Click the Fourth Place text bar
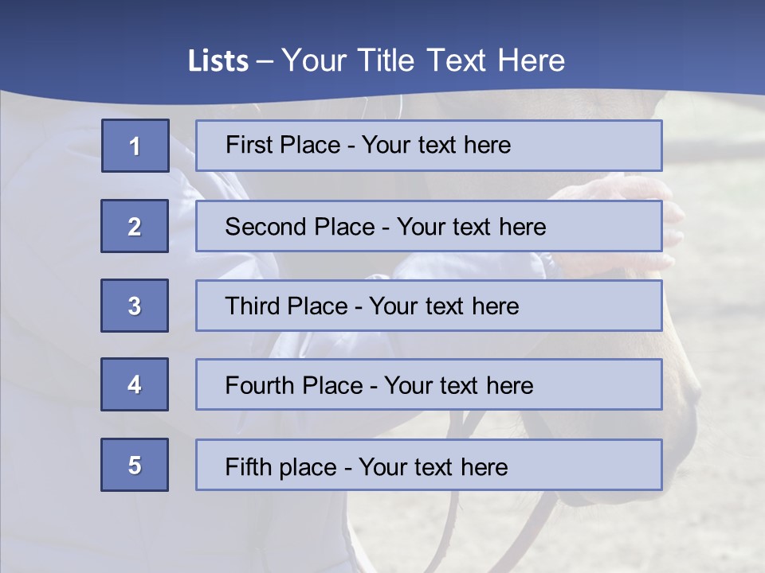This screenshot has width=765, height=573. pyautogui.click(x=429, y=385)
